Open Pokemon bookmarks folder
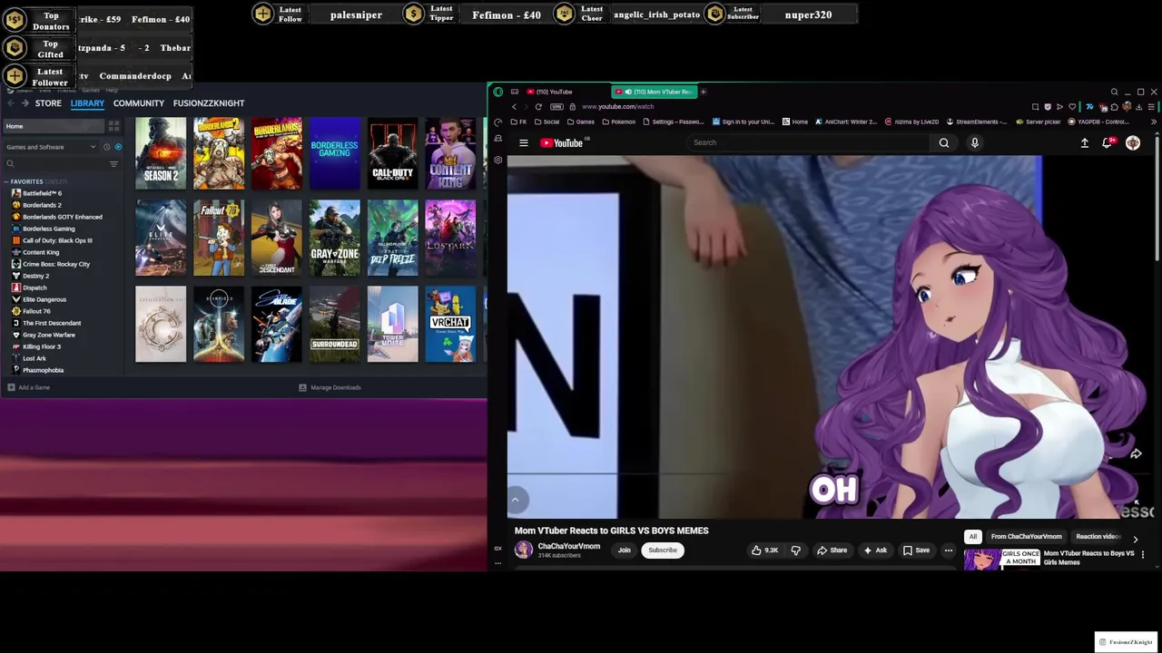The width and height of the screenshot is (1162, 653). (618, 122)
